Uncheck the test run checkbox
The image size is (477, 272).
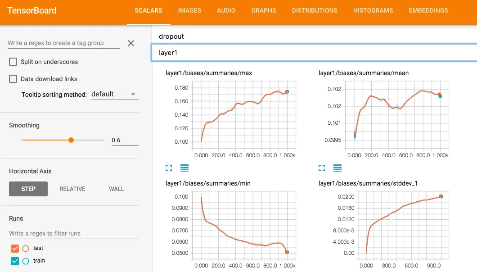[14, 249]
